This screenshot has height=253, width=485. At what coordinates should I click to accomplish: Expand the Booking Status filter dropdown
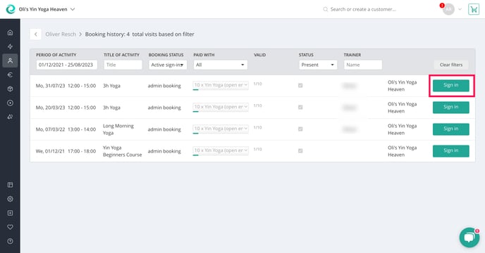coord(168,65)
